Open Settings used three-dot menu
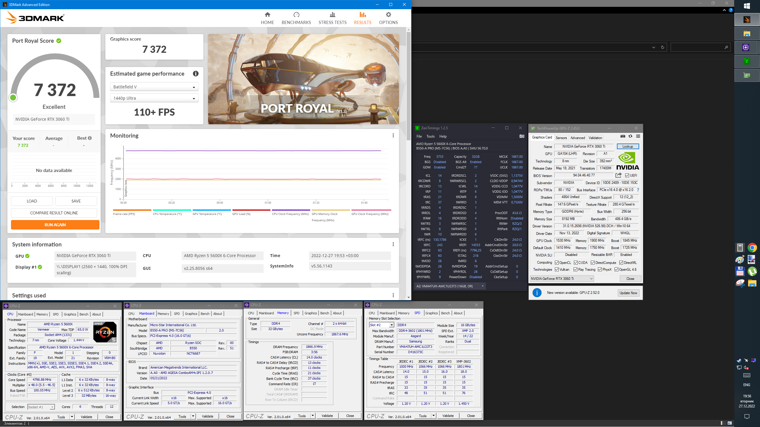 pyautogui.click(x=393, y=295)
